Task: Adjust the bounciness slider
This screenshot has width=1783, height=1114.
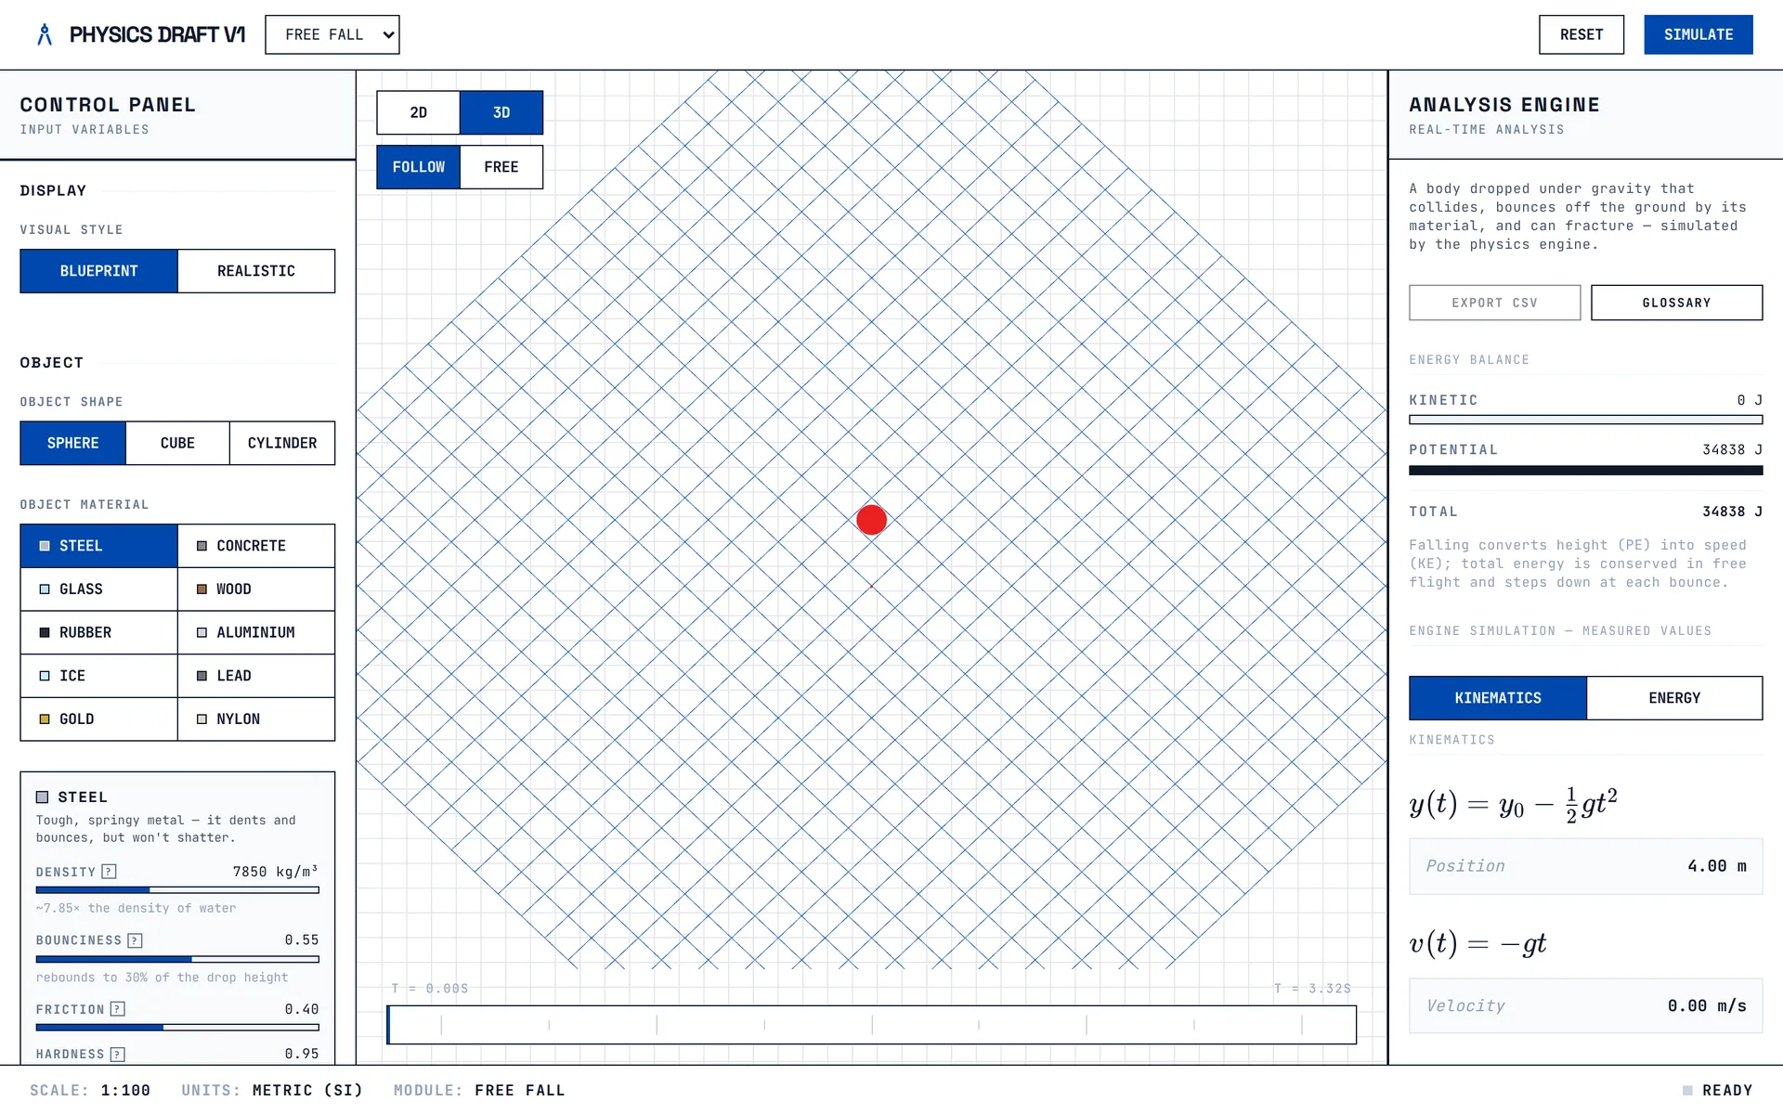Action: [x=177, y=959]
